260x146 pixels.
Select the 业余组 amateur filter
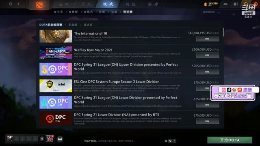[x=88, y=25]
